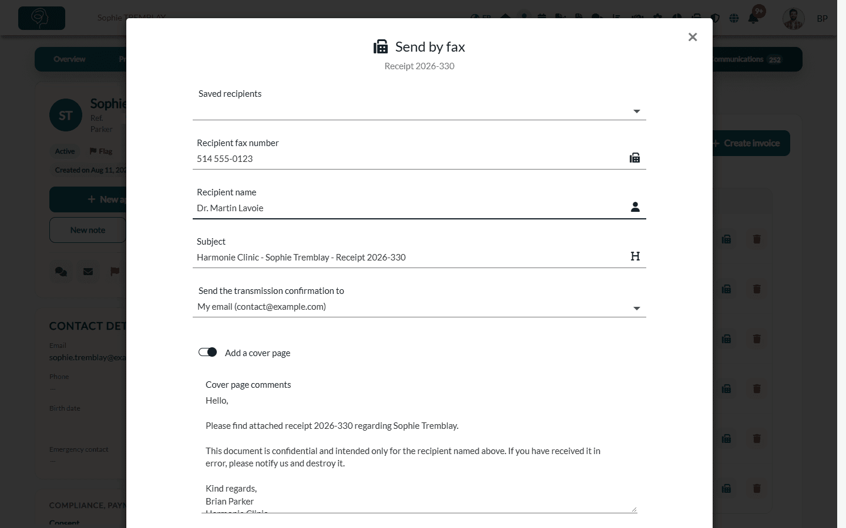The height and width of the screenshot is (528, 846).
Task: Click the H icon in the Subject field
Action: (635, 256)
